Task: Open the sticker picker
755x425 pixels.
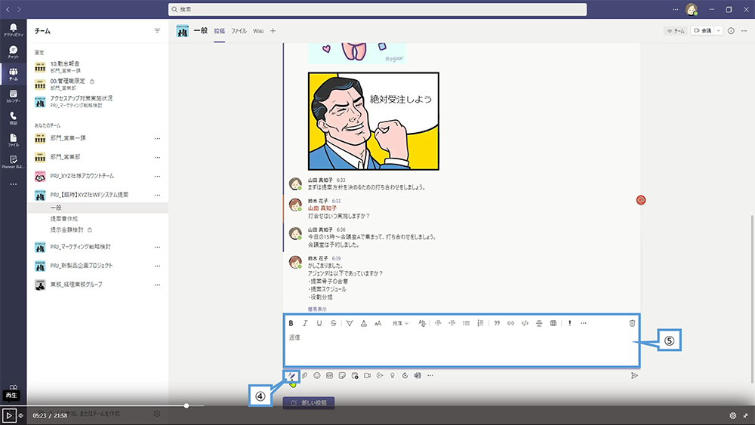Action: (342, 376)
